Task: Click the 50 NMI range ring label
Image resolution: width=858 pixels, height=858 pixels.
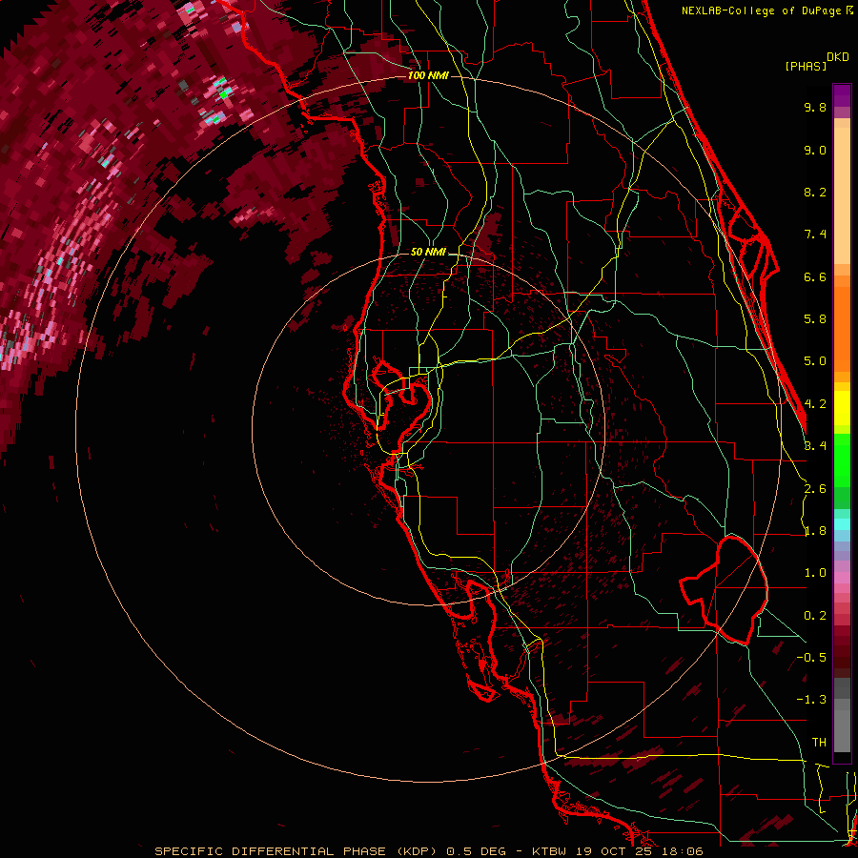Action: coord(427,253)
